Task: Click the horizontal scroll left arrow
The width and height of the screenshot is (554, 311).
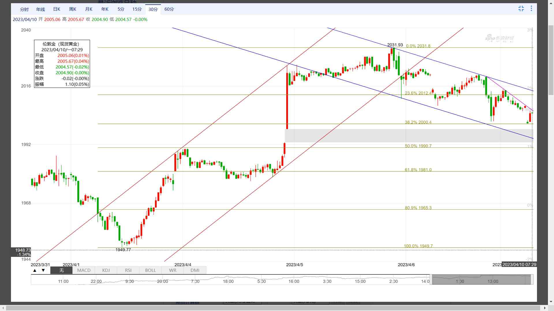Action: coord(3,308)
